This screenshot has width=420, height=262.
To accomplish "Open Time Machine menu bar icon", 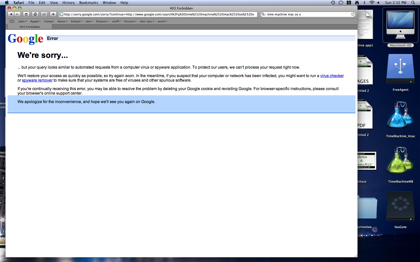I will click(x=333, y=3).
